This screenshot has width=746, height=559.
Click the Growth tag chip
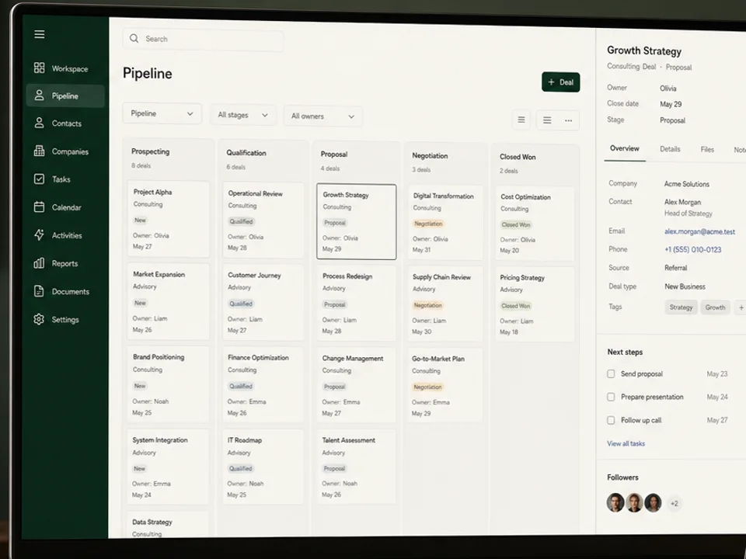coord(715,307)
